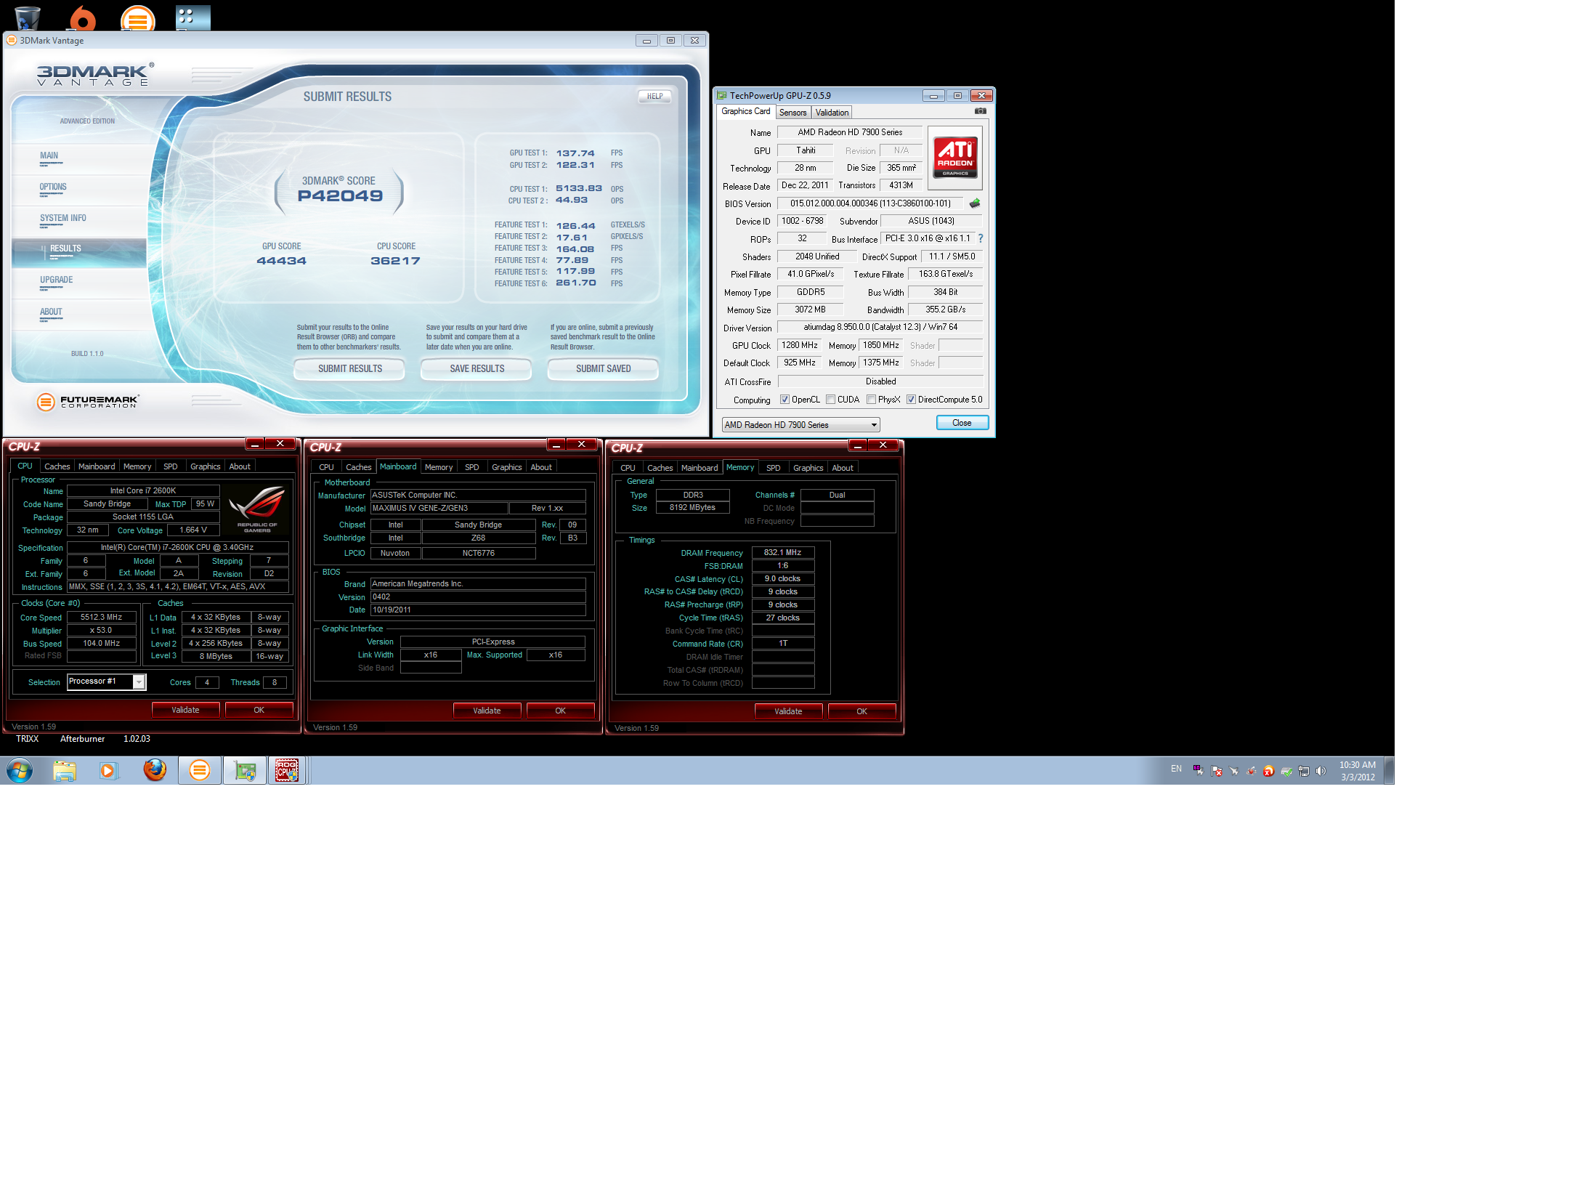Open the About tab in first CPU-Z window
The height and width of the screenshot is (1177, 1569).
tap(240, 466)
